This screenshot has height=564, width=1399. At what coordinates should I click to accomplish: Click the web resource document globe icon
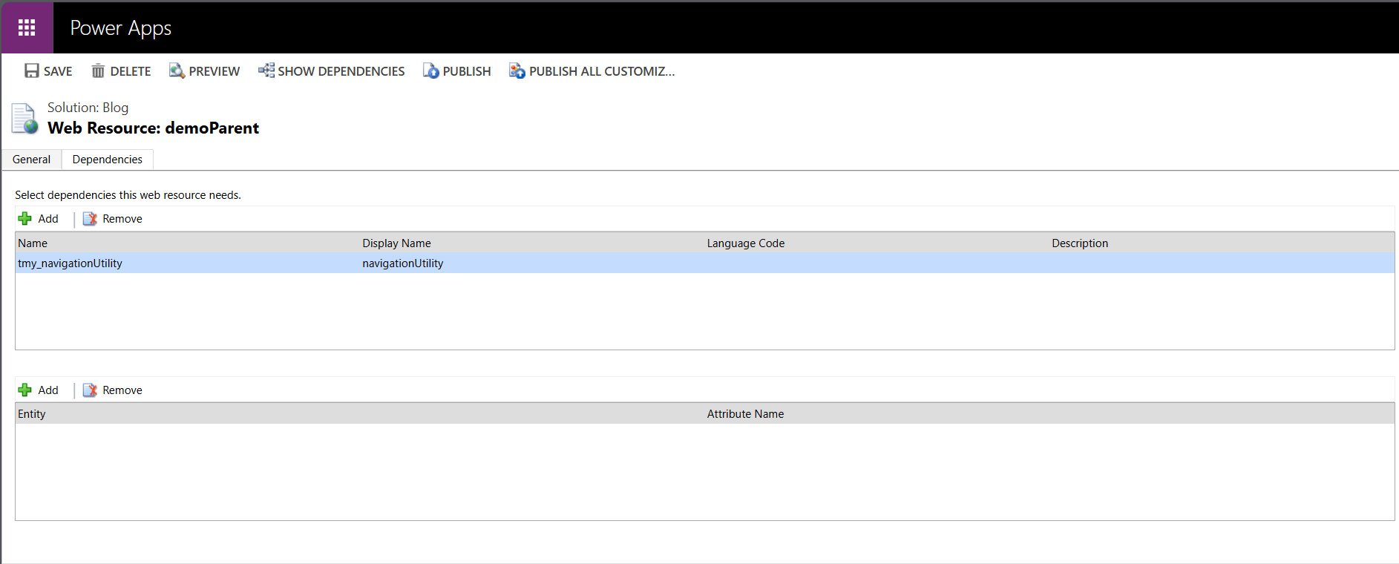(24, 119)
